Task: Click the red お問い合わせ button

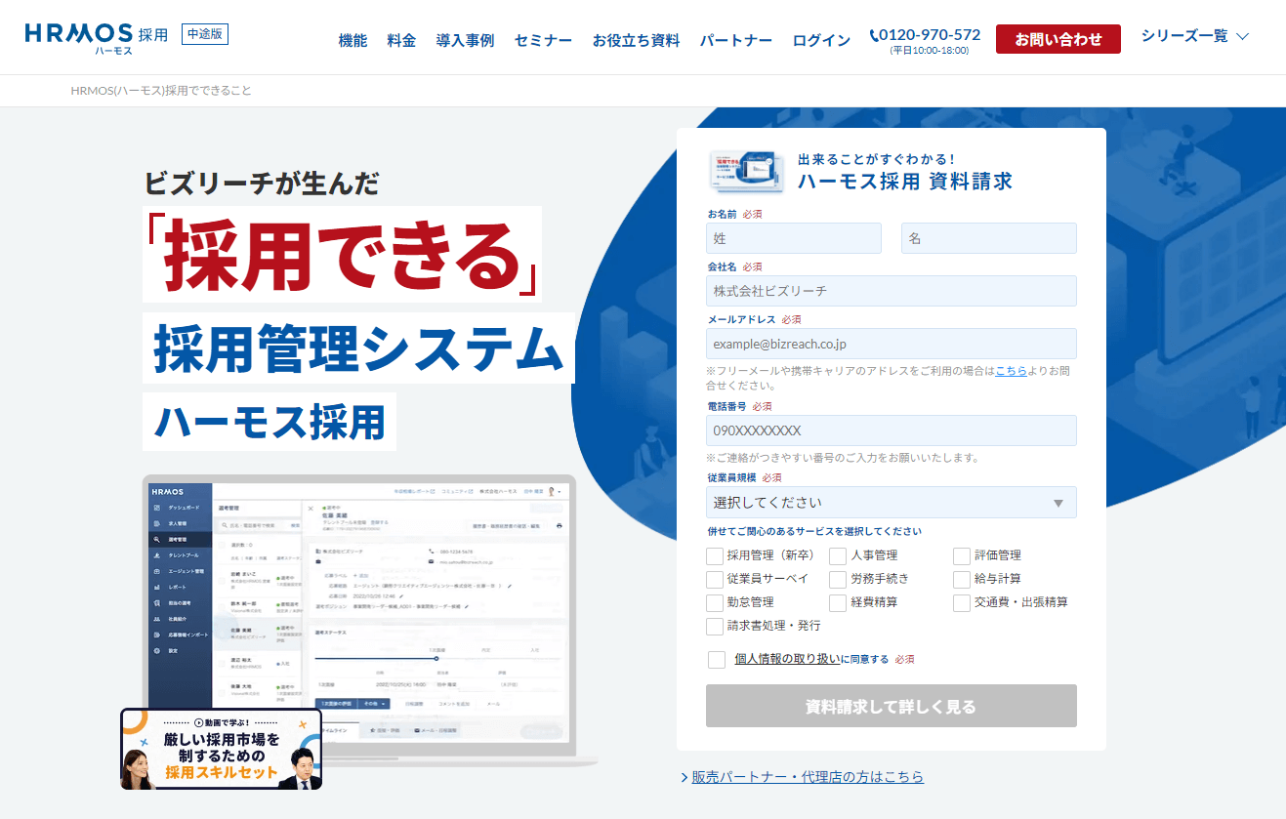Action: pos(1058,39)
